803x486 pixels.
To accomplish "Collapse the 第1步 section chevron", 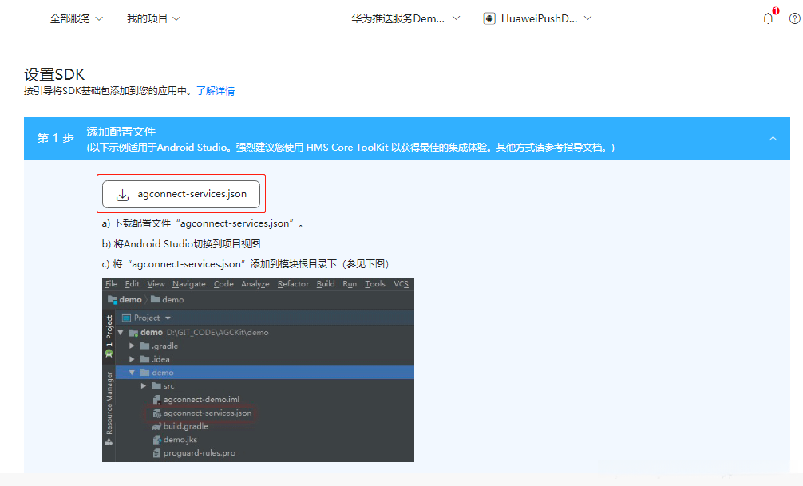I will tap(773, 139).
